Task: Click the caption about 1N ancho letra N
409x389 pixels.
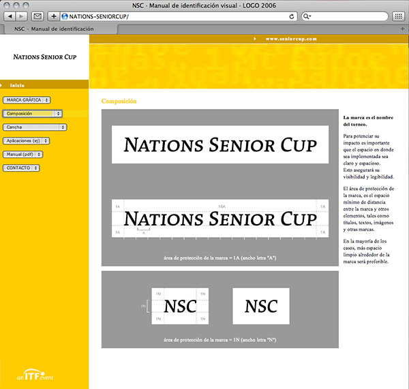Action: 220,340
